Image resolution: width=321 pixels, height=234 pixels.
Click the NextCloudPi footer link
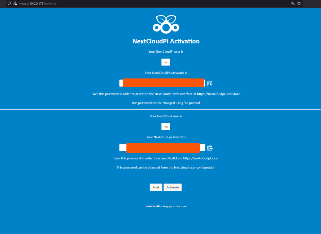coord(153,206)
